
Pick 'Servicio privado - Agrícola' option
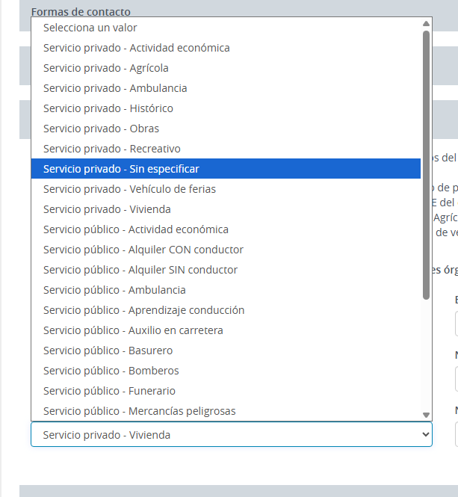pos(106,68)
